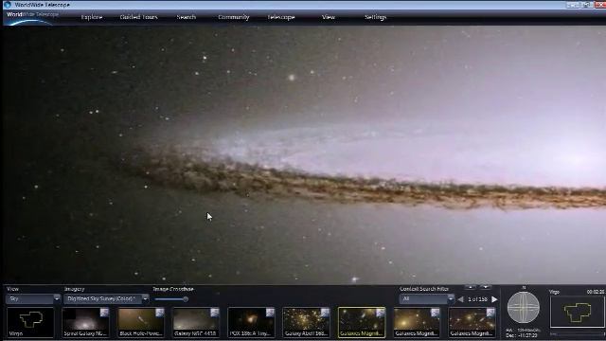The height and width of the screenshot is (341, 606).
Task: Click the arrow of the Sky dropdown
Action: [x=57, y=299]
